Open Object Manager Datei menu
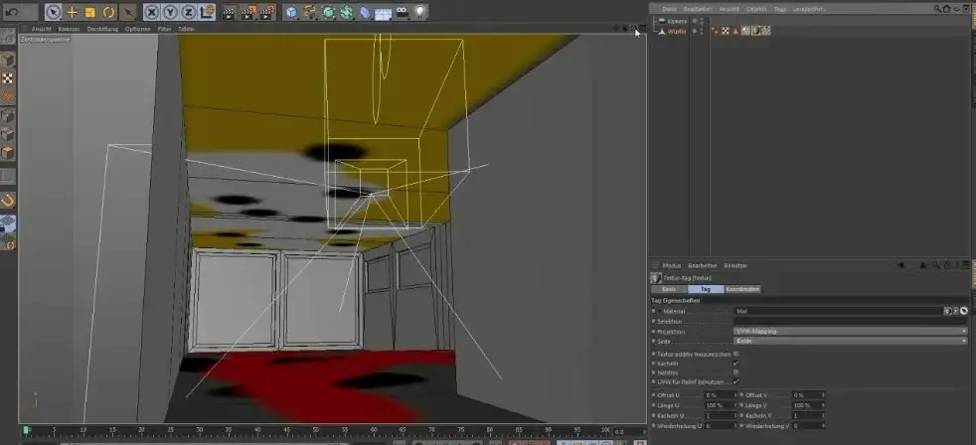 click(669, 9)
